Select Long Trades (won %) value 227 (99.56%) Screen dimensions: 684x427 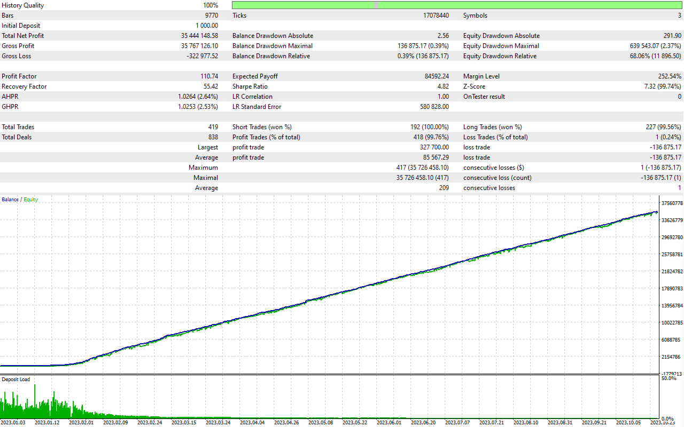coord(664,127)
